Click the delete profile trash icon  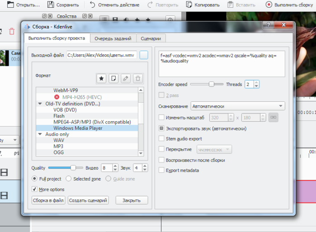coord(138,78)
